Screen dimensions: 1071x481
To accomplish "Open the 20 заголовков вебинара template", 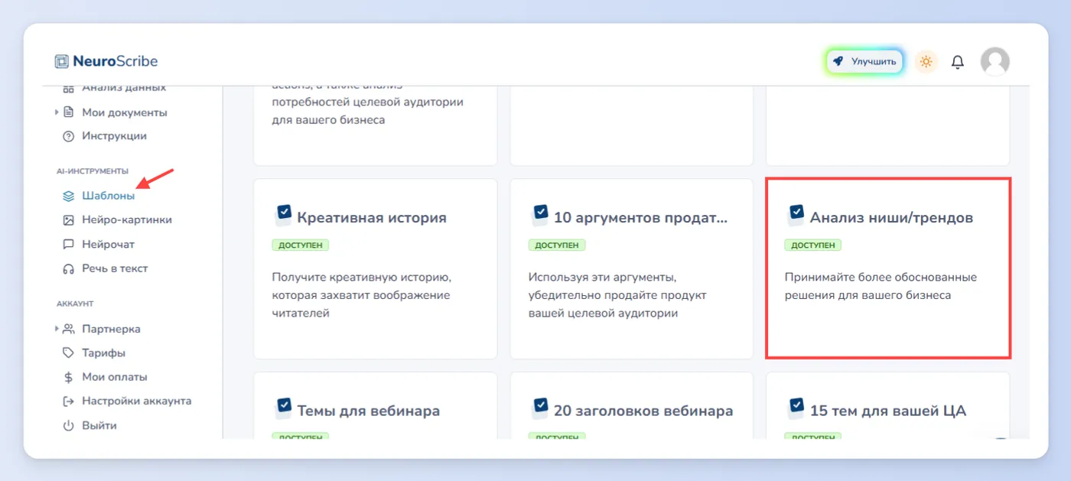I will [x=632, y=405].
